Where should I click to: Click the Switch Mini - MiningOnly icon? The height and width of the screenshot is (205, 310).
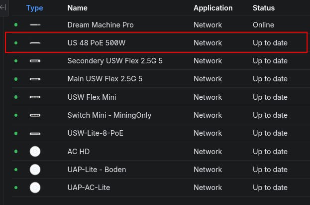[x=35, y=115]
